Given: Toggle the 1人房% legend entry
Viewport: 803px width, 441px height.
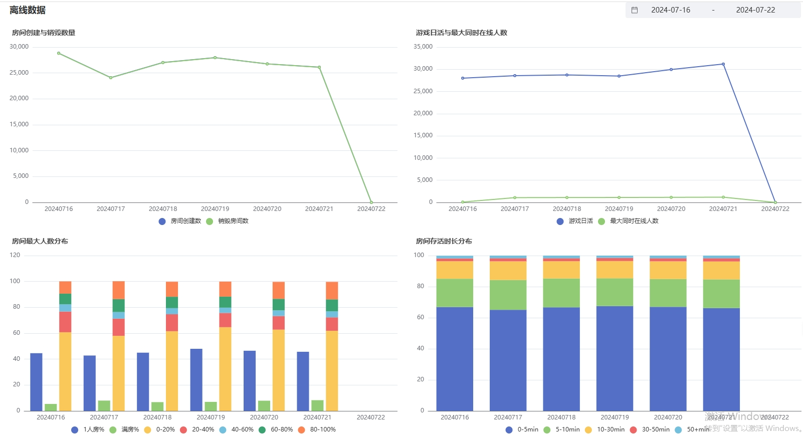Looking at the screenshot, I should point(88,429).
